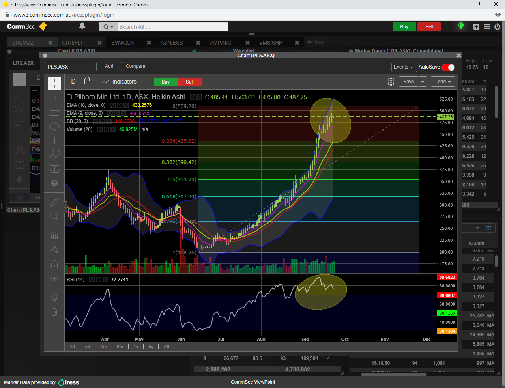Open the ABC pattern drawing tool

click(x=54, y=154)
